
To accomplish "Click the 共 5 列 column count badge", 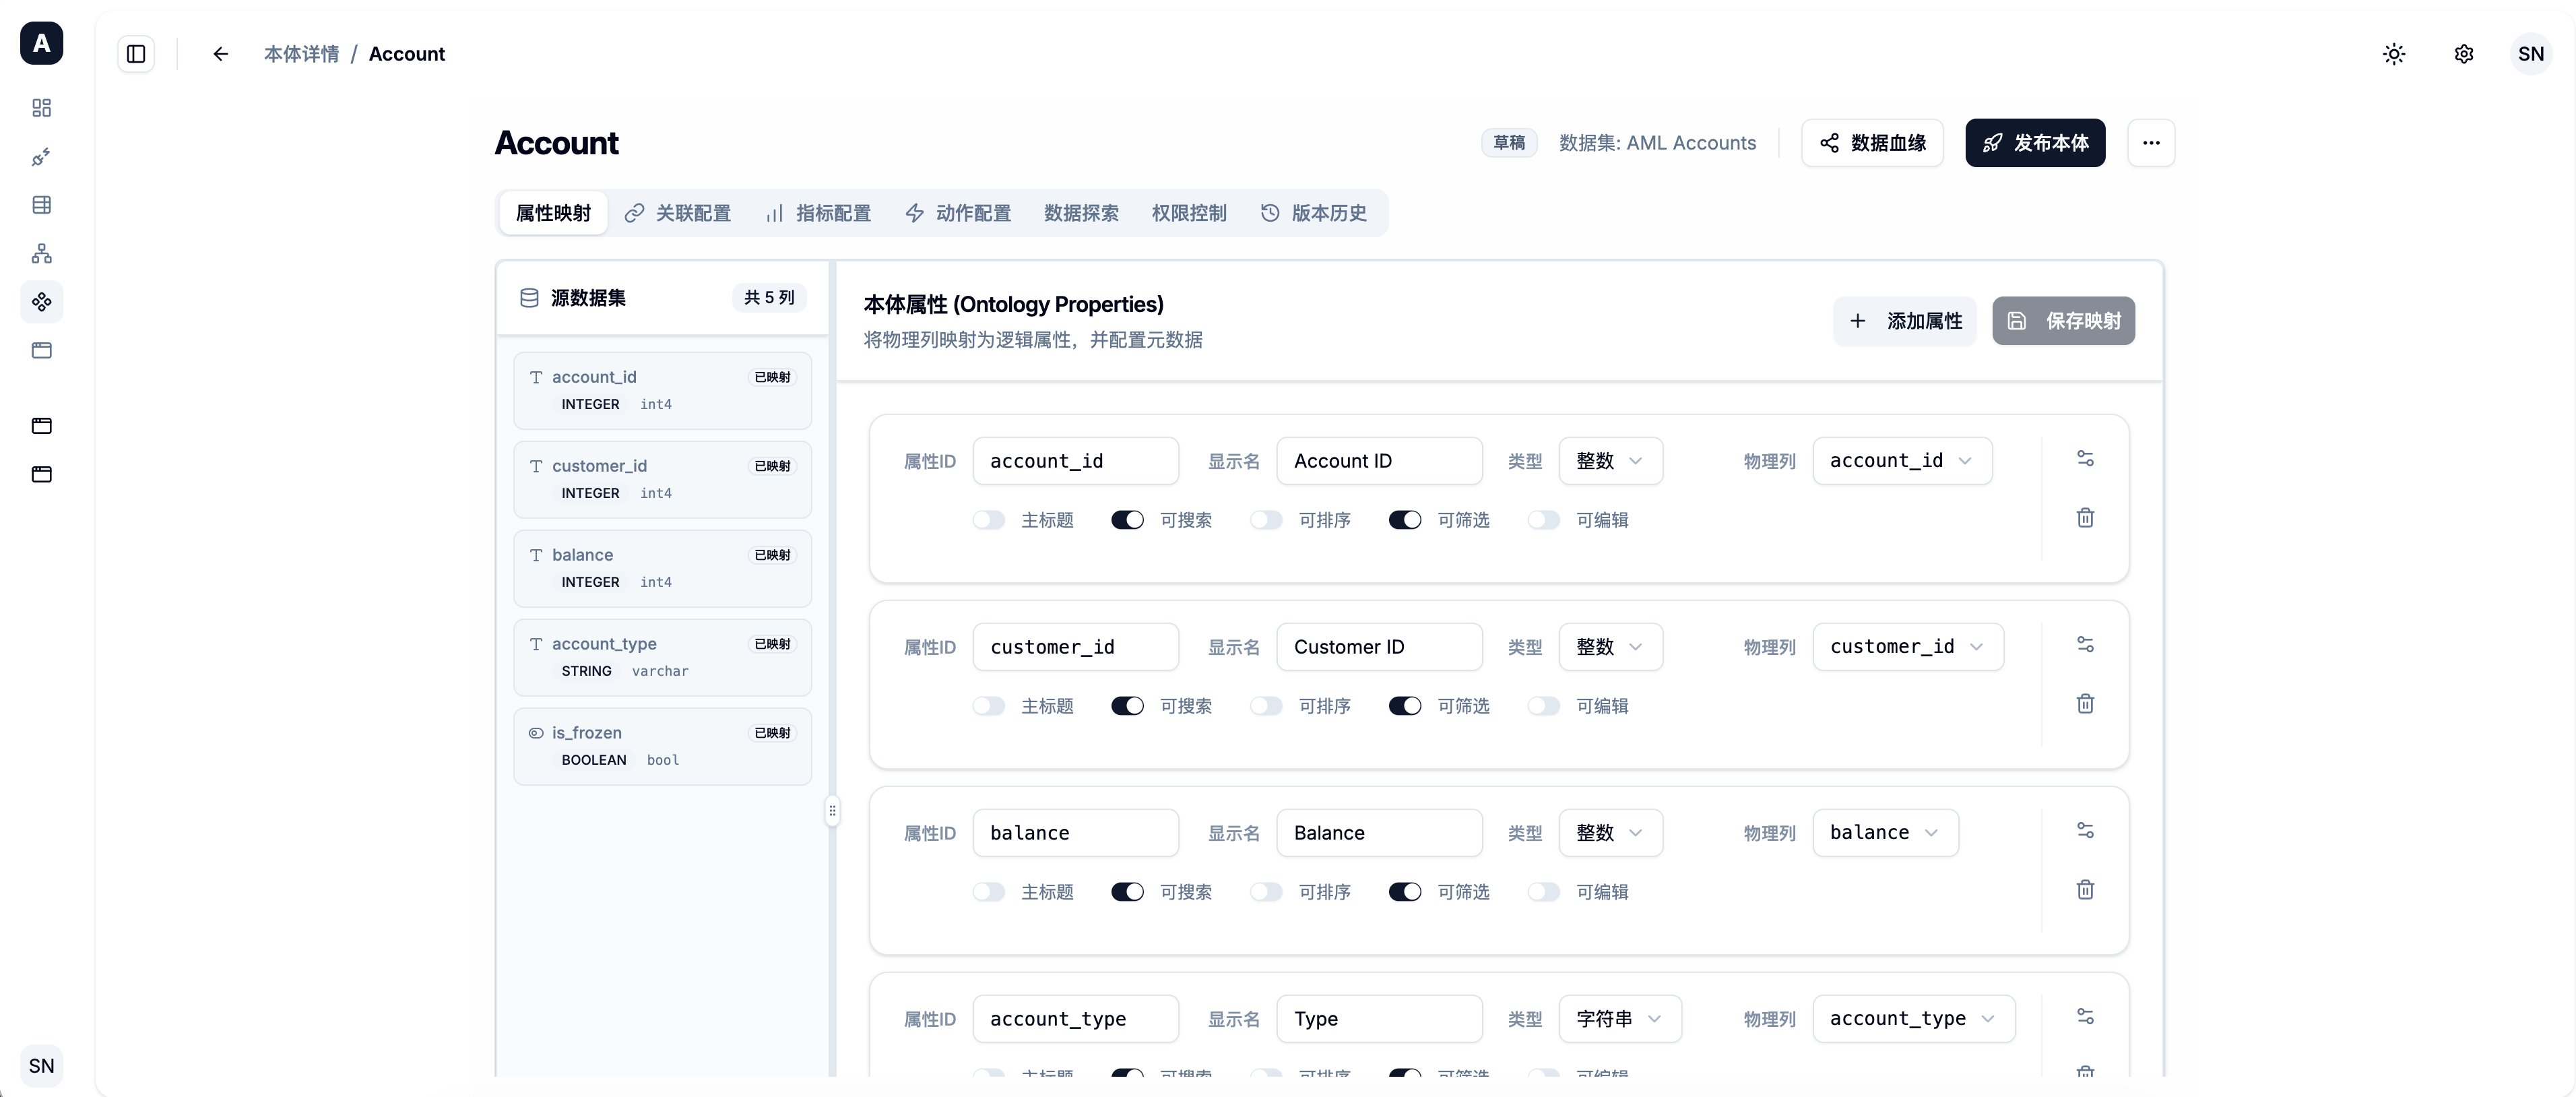I will tap(769, 298).
